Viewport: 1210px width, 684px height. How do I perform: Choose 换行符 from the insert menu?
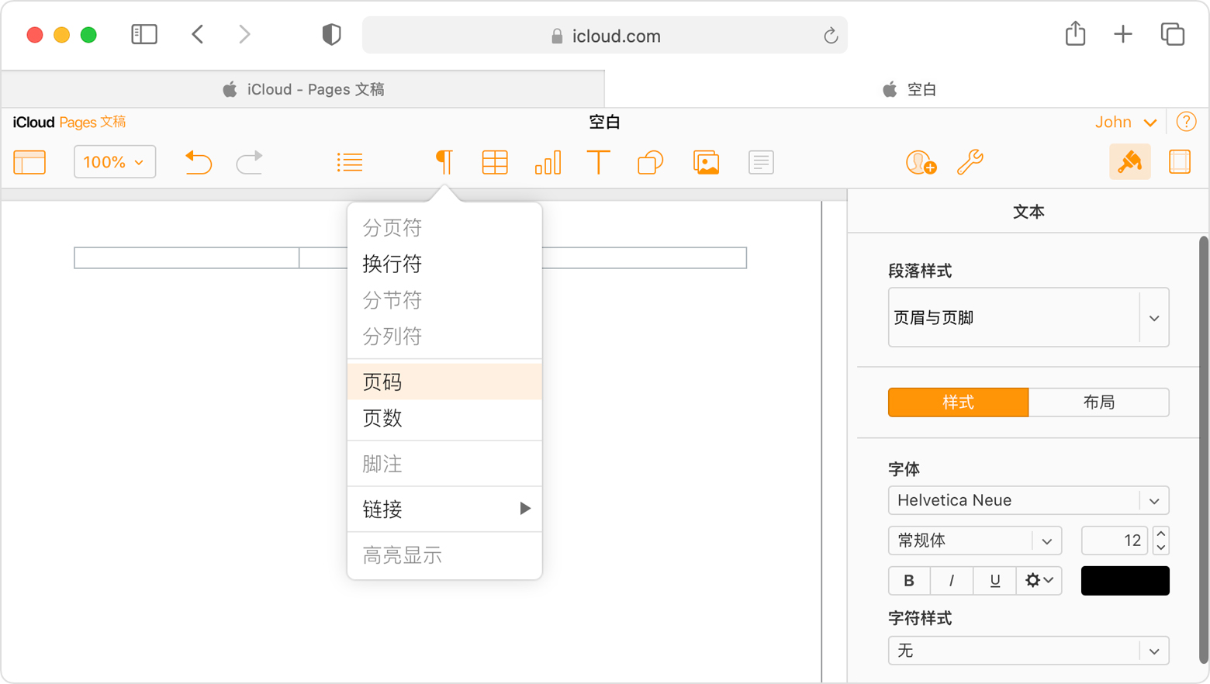(444, 264)
